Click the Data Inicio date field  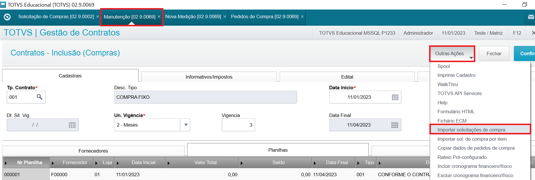(365, 97)
